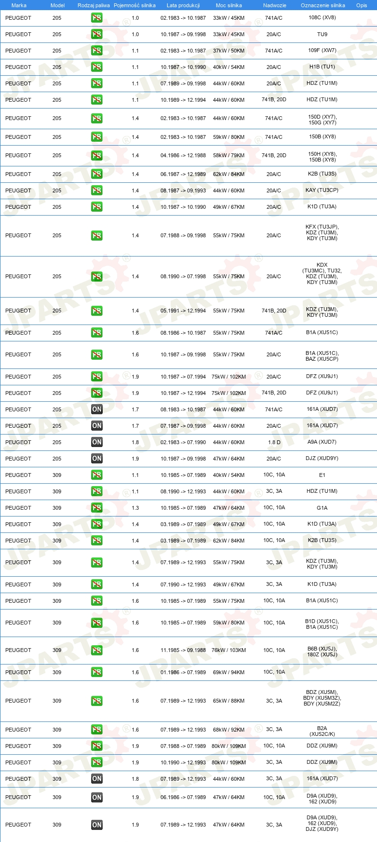Image resolution: width=377 pixels, height=842 pixels.
Task: Click the G1A engine code cell
Action: coord(322,508)
